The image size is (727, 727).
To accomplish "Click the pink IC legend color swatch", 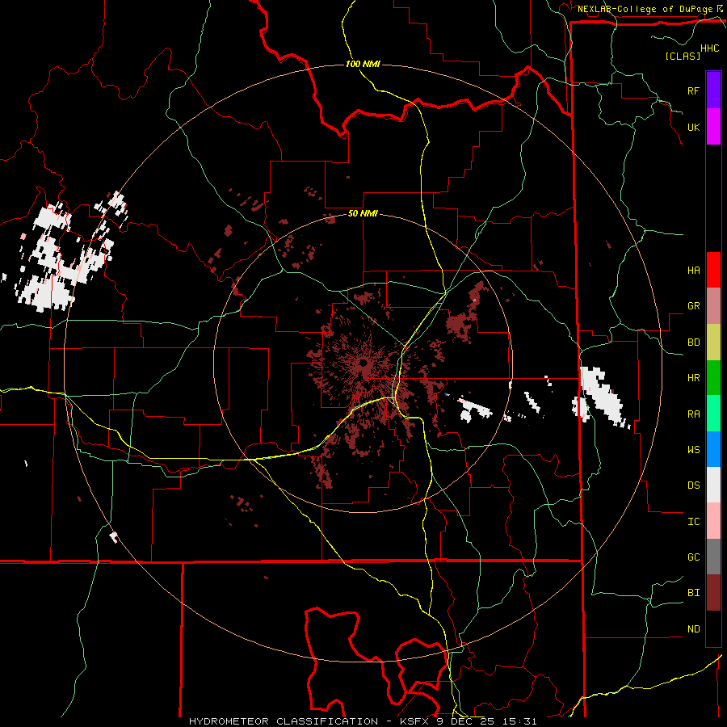I will coord(713,521).
